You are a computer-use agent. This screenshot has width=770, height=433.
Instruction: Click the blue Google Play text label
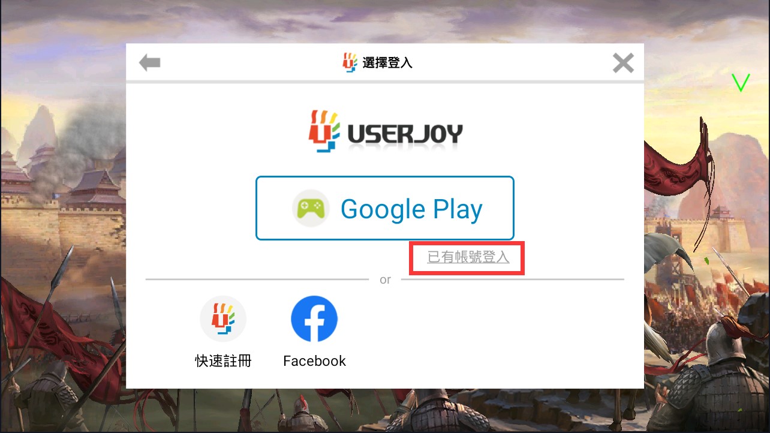coord(411,209)
